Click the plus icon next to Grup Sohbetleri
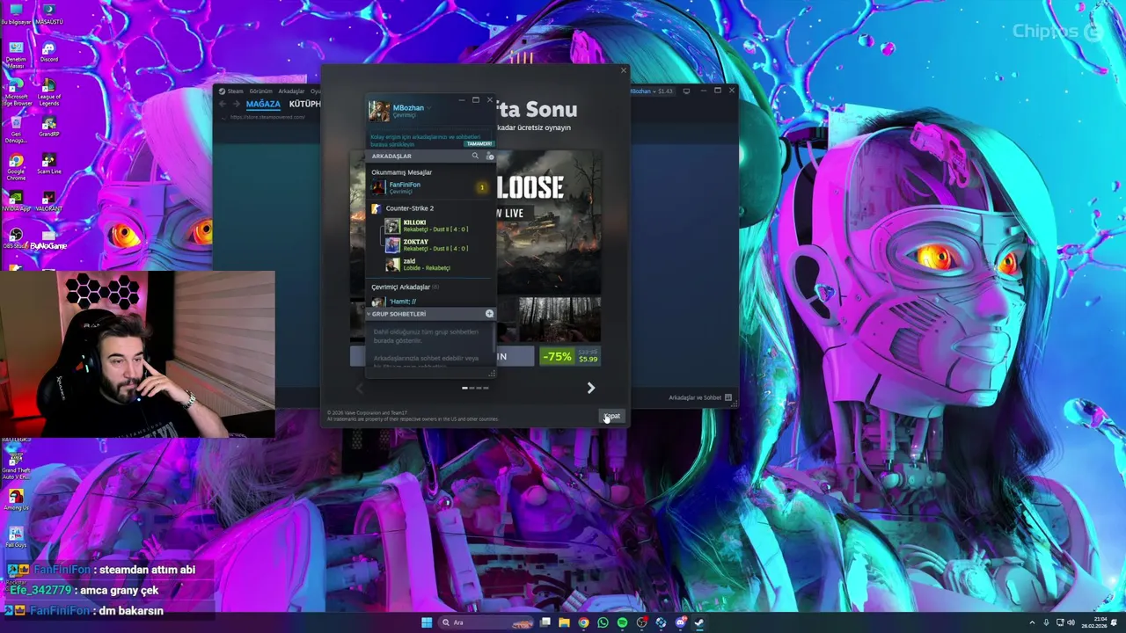This screenshot has width=1126, height=633. pyautogui.click(x=489, y=314)
